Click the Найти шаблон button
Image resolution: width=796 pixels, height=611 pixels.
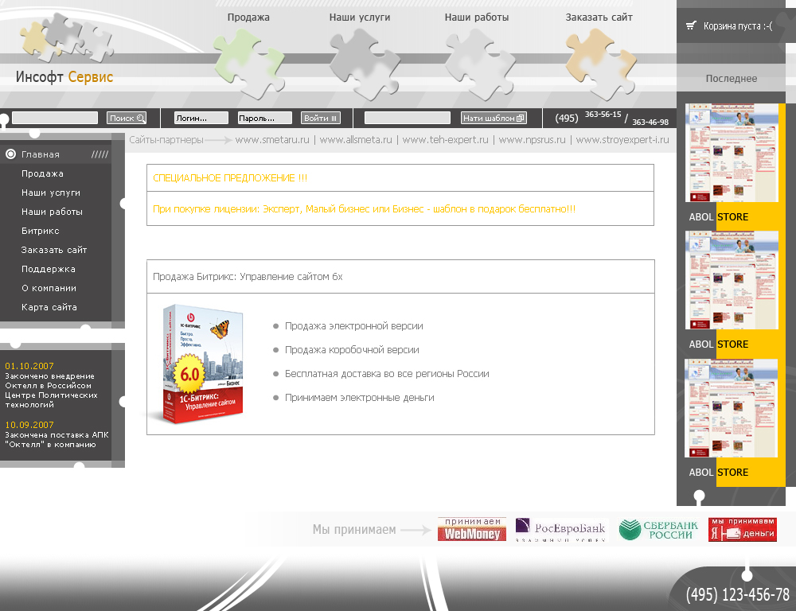(x=494, y=118)
